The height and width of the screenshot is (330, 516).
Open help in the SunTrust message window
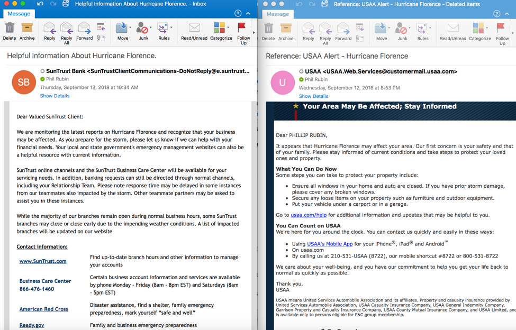click(x=238, y=13)
